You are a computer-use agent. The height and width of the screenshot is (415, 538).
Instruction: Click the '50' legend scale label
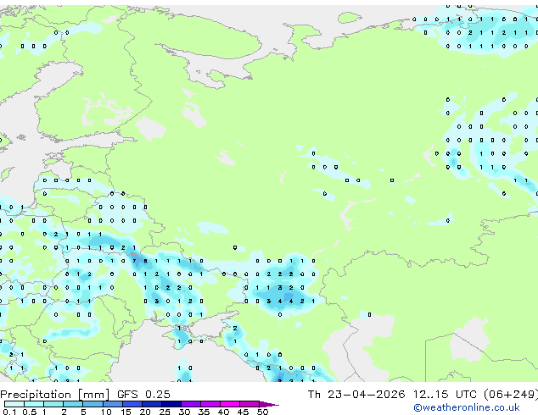(262, 412)
